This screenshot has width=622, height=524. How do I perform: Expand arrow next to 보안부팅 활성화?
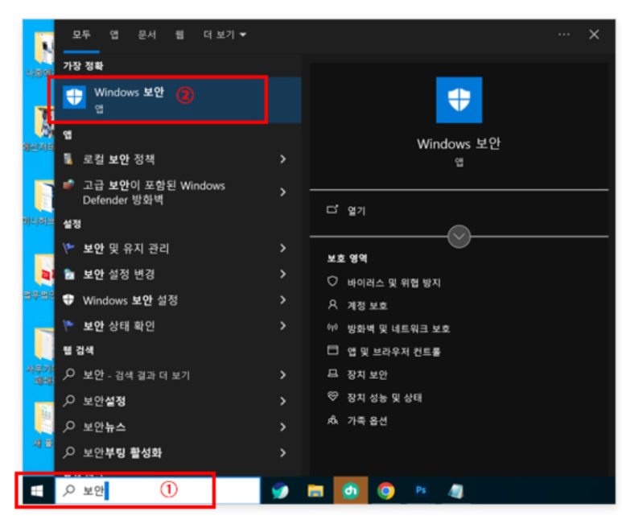click(282, 452)
